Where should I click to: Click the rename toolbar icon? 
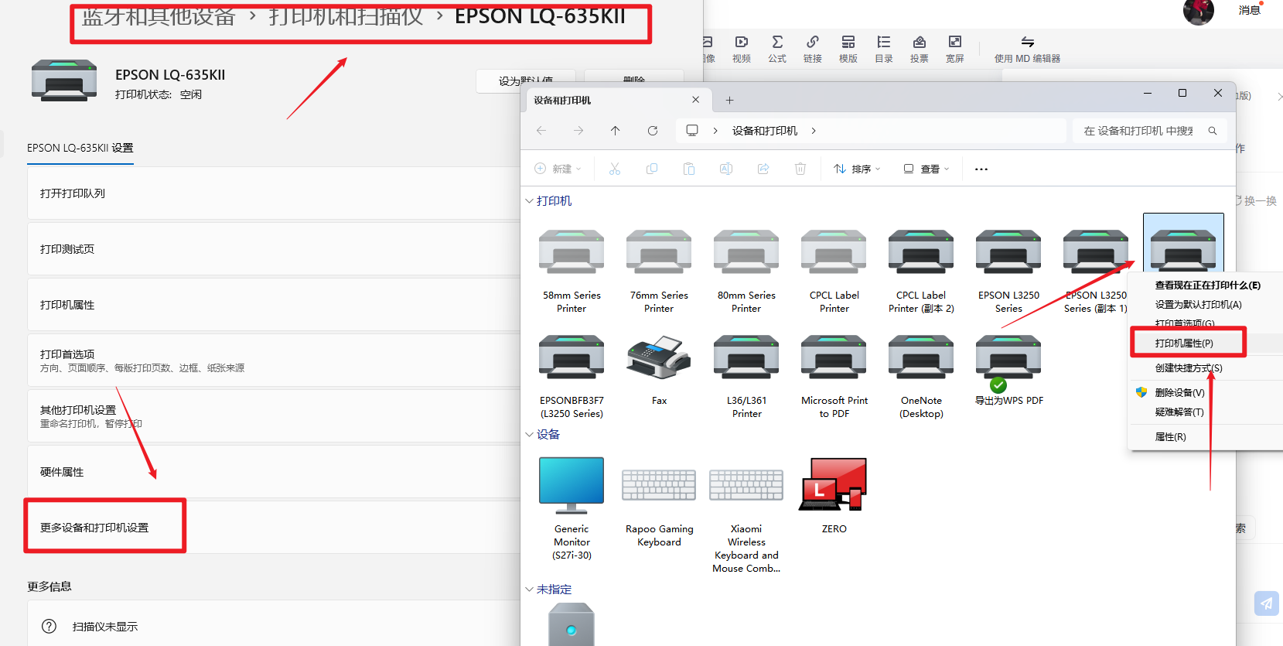pyautogui.click(x=726, y=169)
